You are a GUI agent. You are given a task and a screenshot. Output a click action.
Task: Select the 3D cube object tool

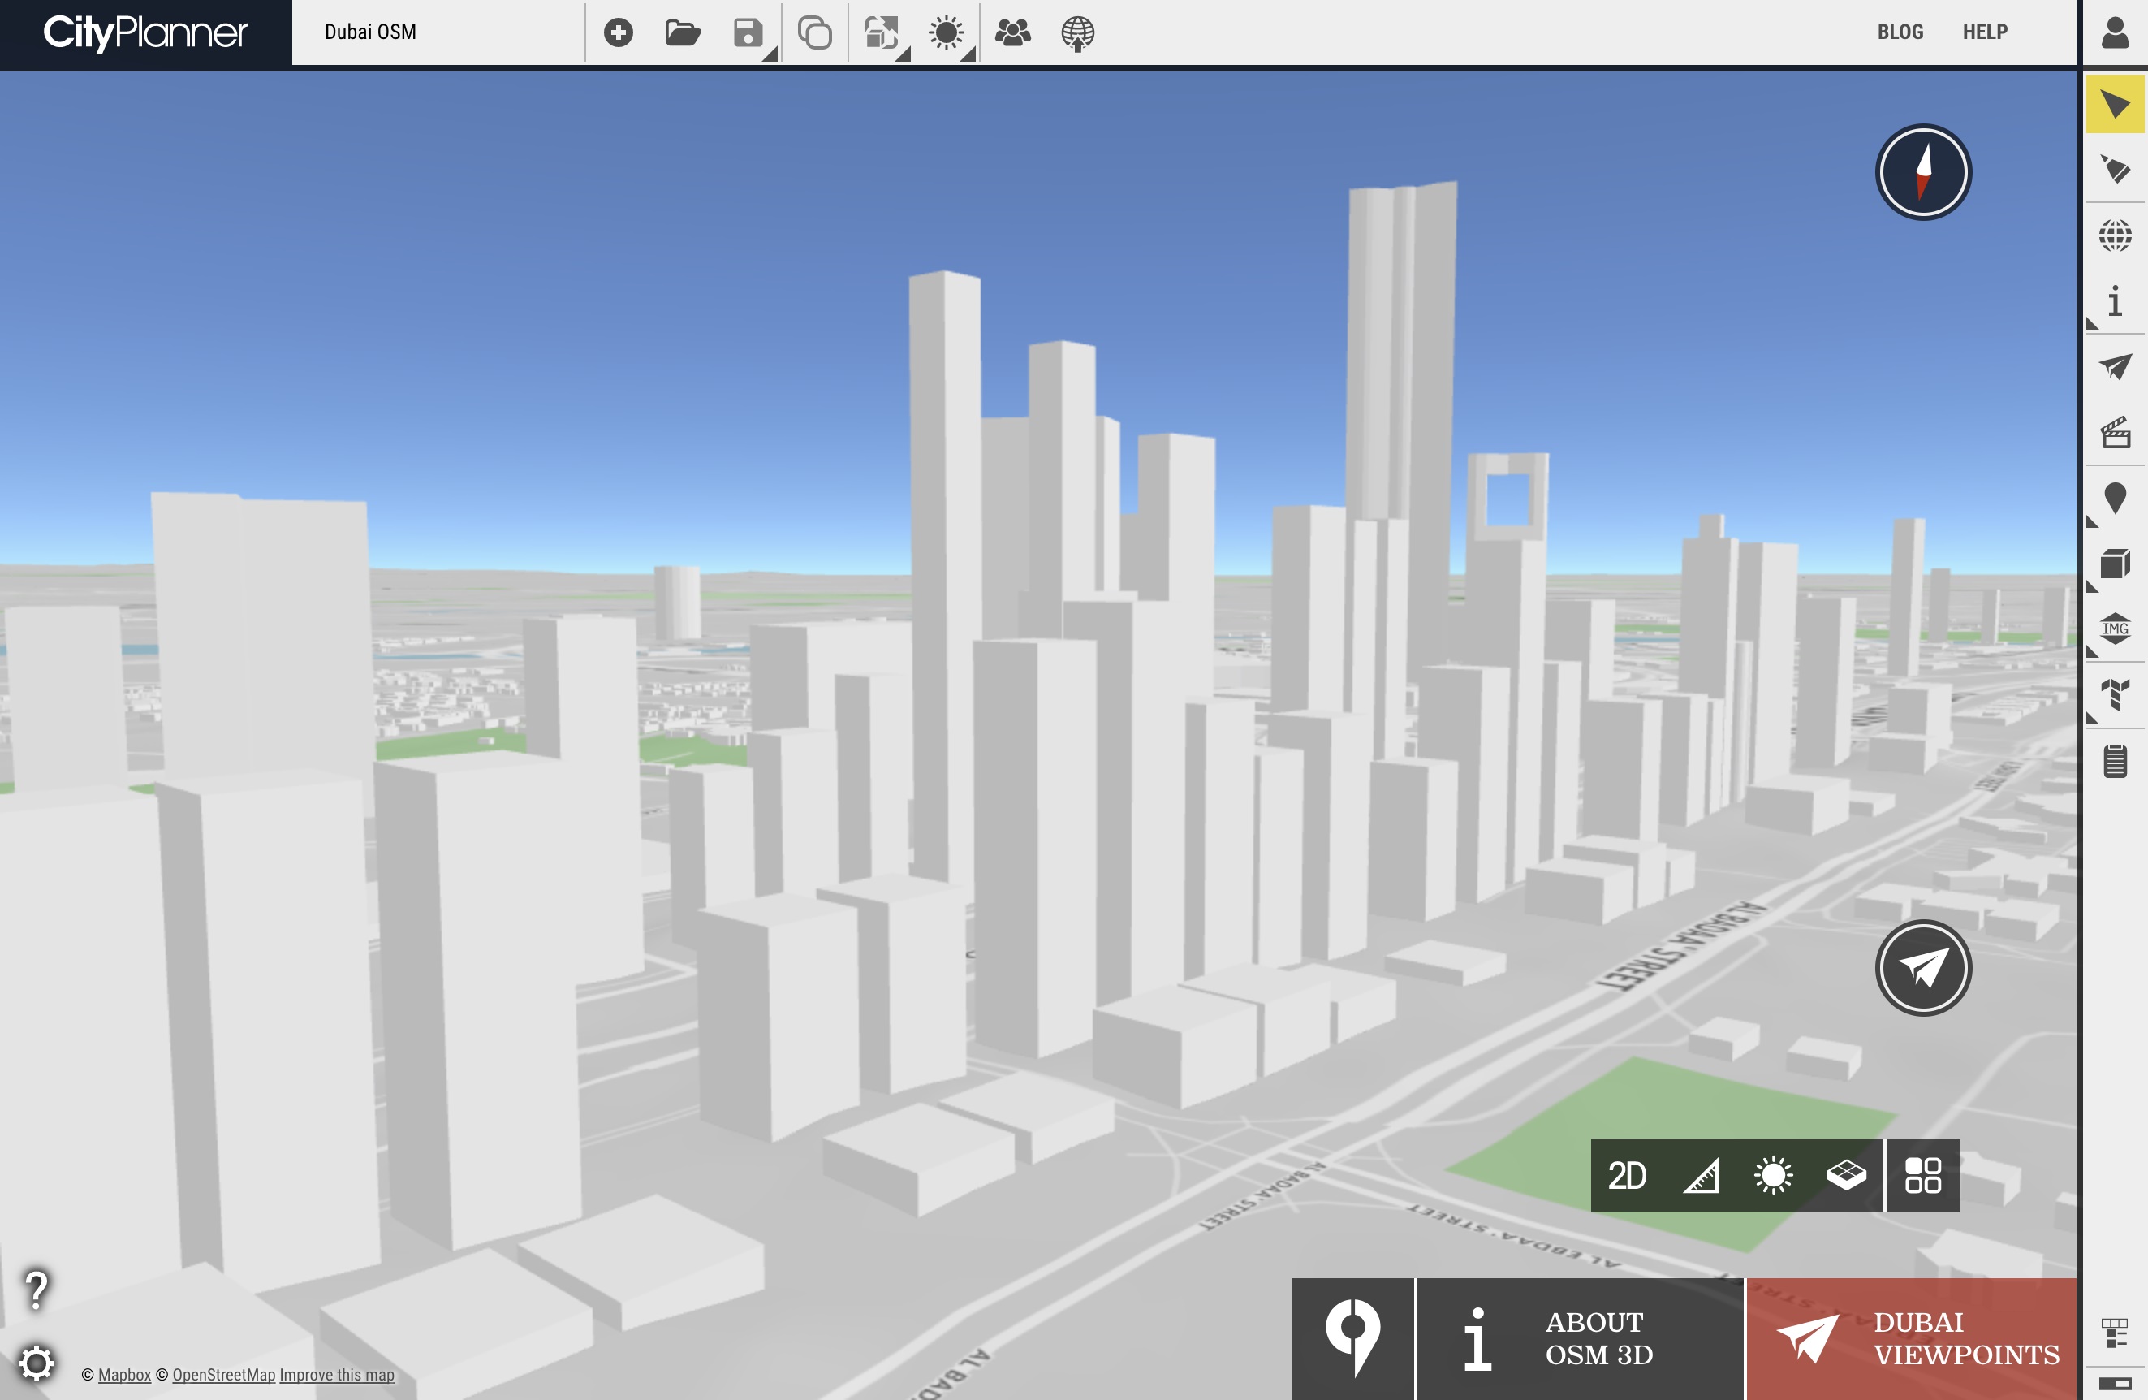coord(2115,564)
